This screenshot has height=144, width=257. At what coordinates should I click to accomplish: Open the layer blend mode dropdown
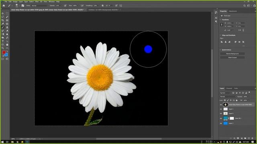pos(228,97)
